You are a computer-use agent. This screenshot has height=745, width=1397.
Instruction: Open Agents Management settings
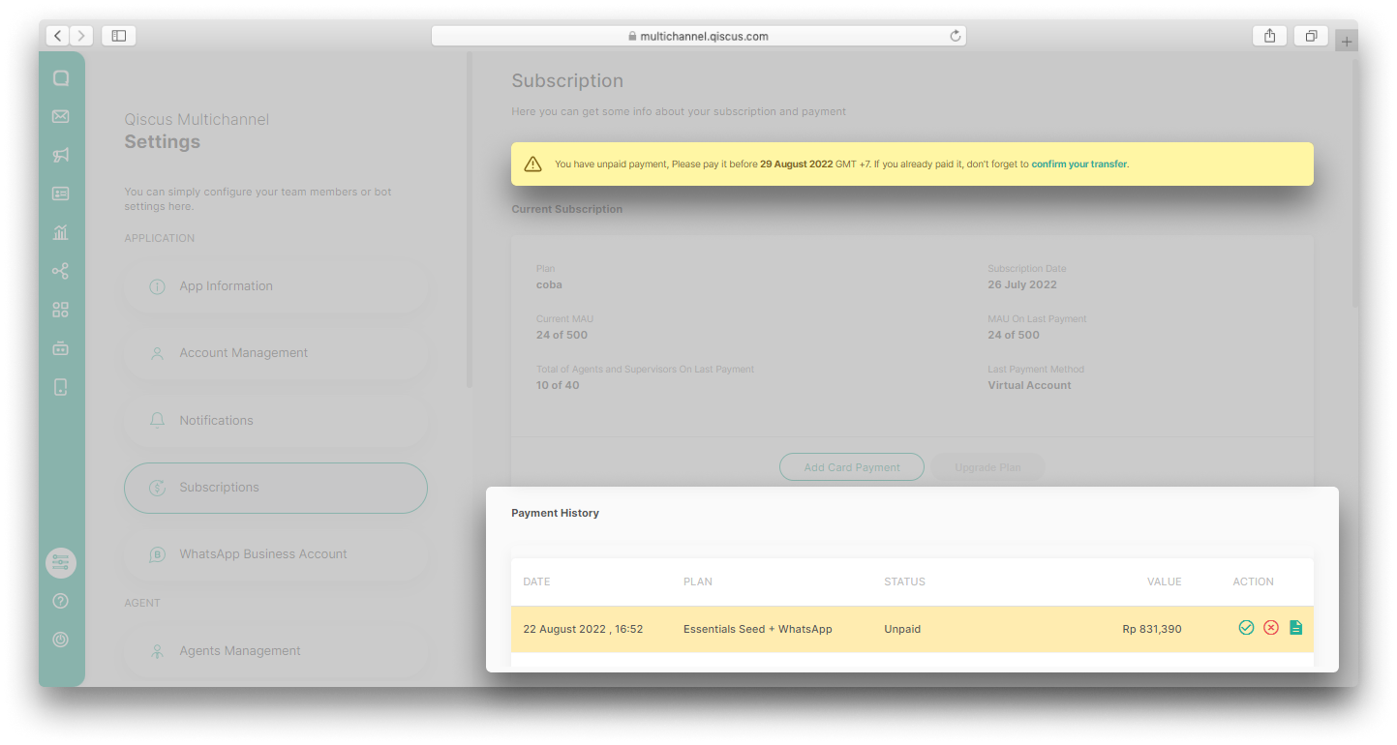[276, 651]
